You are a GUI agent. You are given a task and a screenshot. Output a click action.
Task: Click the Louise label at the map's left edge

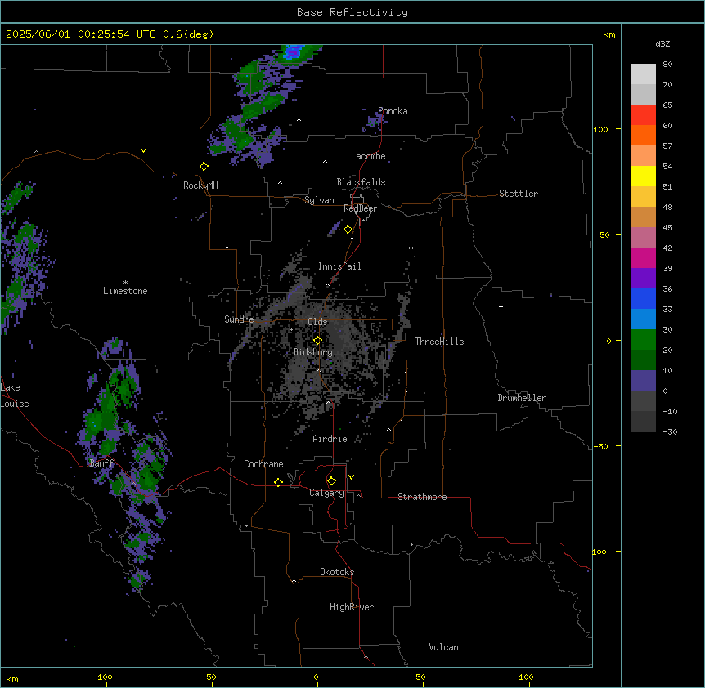(15, 404)
